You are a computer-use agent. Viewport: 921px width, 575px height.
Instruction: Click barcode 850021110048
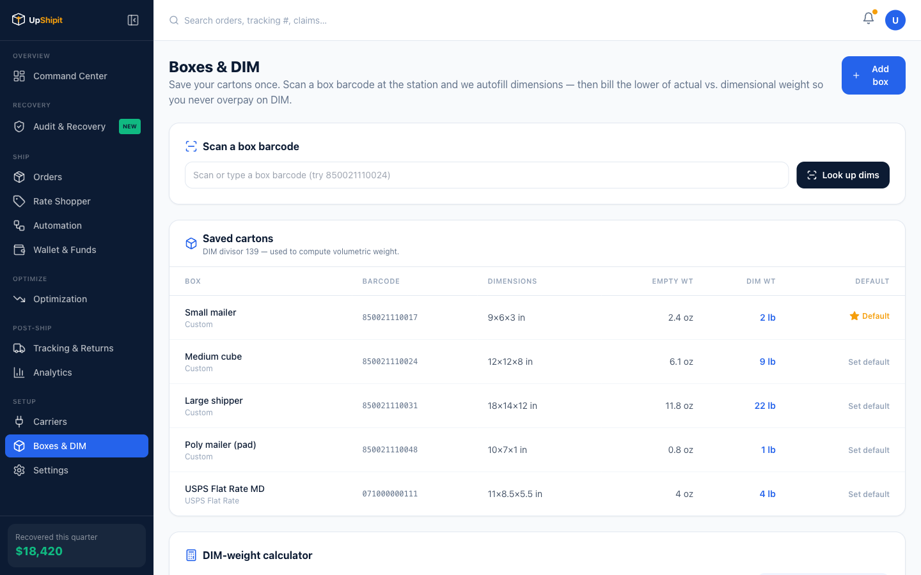pos(390,450)
